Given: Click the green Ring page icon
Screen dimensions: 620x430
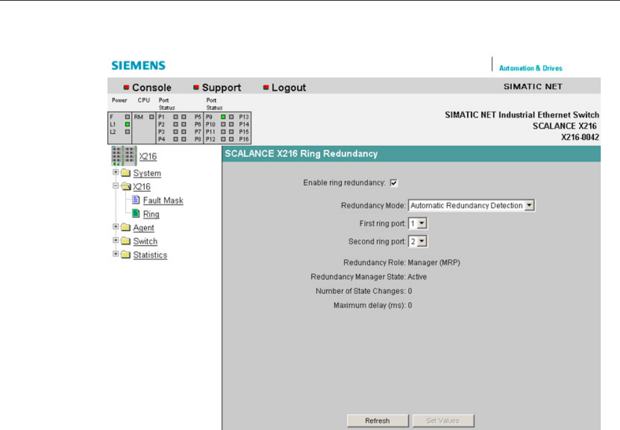Looking at the screenshot, I should pyautogui.click(x=136, y=213).
